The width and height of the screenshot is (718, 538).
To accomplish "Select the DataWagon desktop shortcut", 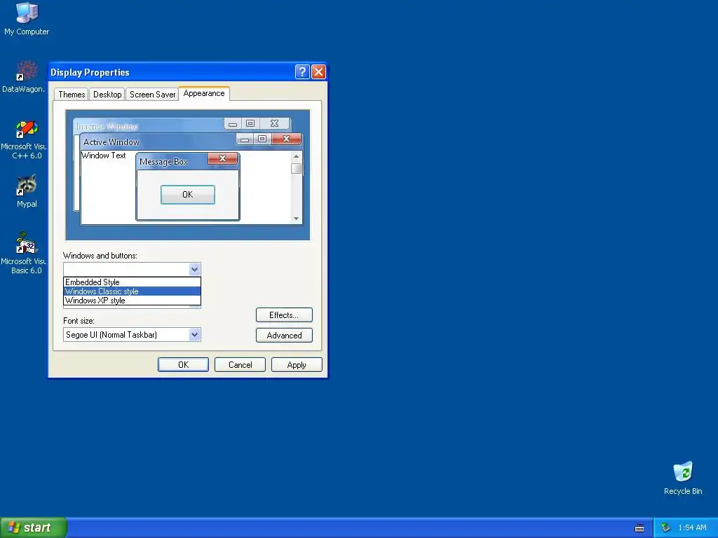I will pos(24,76).
